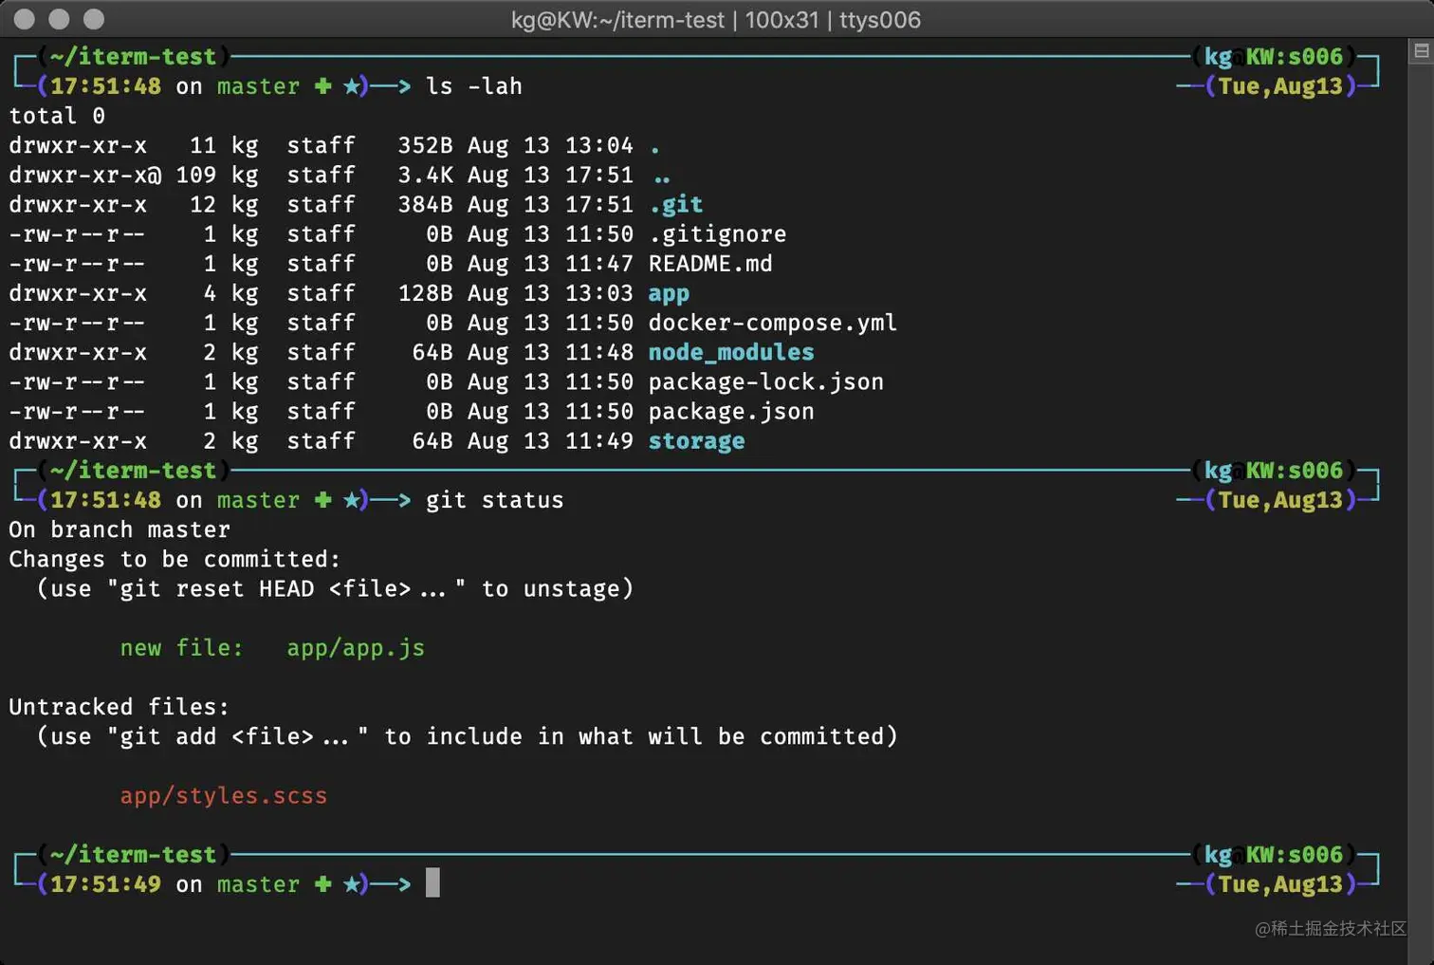Viewport: 1434px width, 965px height.
Task: Open the app/app.js new file link
Action: [356, 648]
